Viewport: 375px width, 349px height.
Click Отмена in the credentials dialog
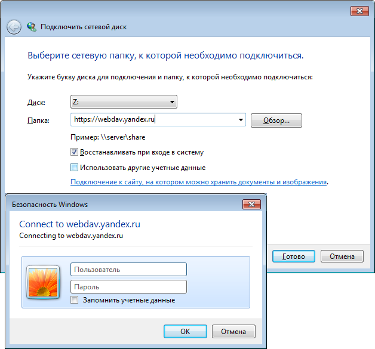pos(233,331)
